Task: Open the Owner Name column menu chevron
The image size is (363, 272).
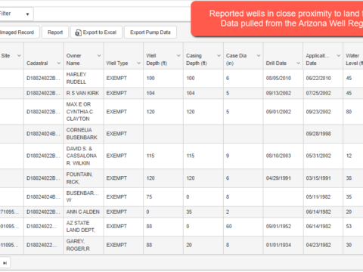Action: (x=99, y=56)
